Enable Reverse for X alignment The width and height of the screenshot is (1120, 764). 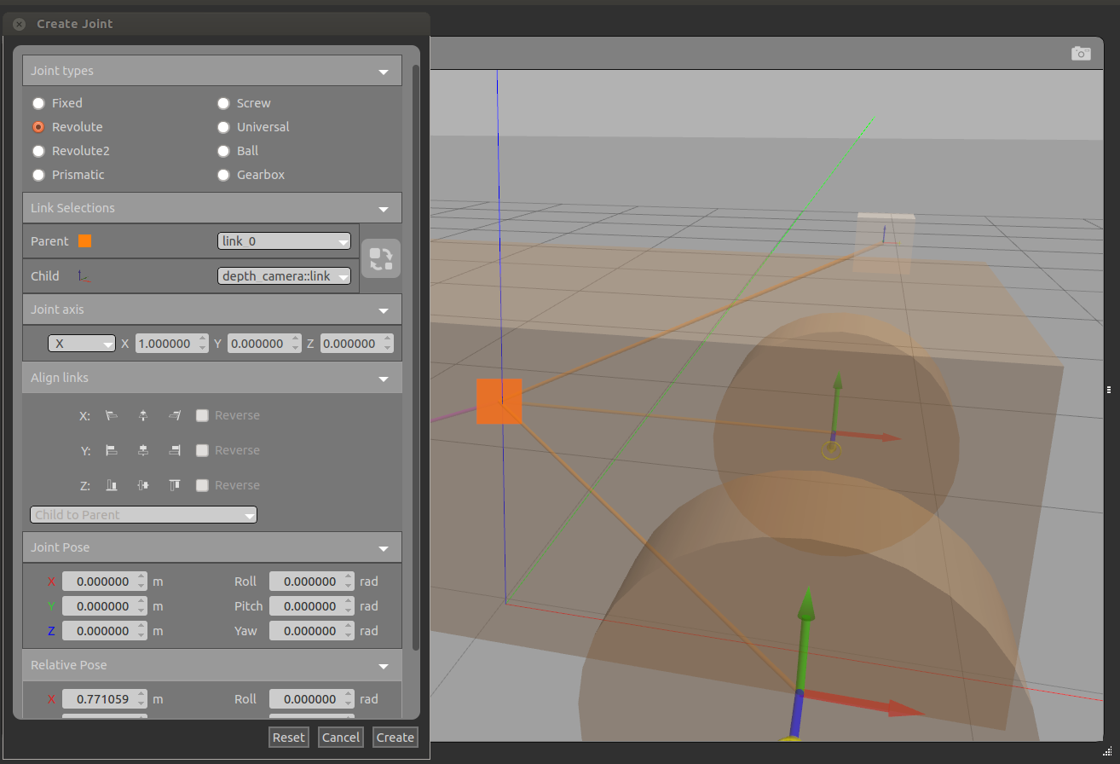[202, 415]
